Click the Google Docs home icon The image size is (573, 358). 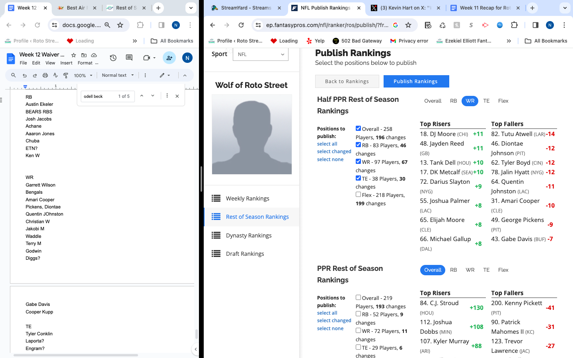click(x=11, y=59)
